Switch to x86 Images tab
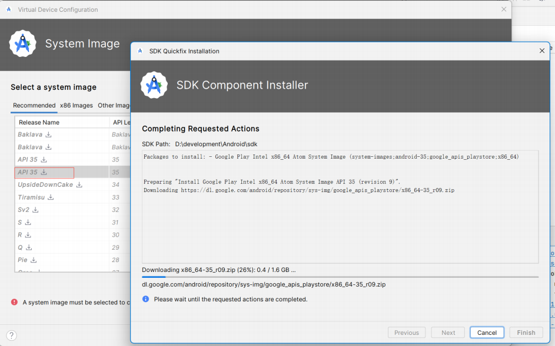Viewport: 555px width, 346px height. tap(77, 105)
